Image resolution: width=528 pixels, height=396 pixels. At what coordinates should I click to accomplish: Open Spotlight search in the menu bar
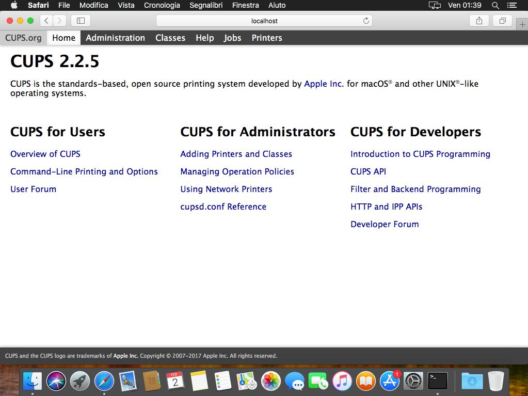(x=495, y=5)
